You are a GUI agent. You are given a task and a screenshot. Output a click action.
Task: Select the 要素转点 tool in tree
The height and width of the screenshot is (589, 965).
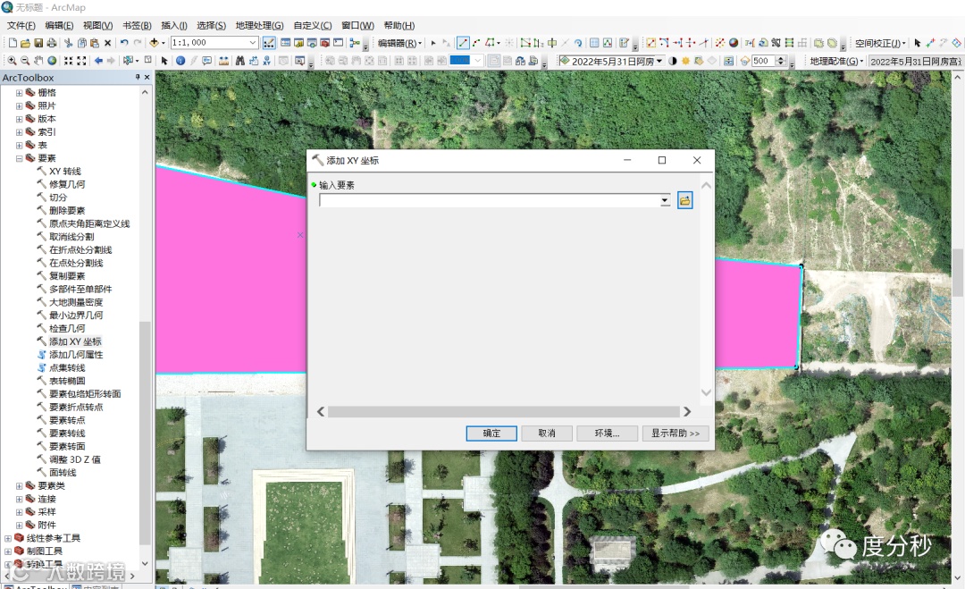click(67, 420)
